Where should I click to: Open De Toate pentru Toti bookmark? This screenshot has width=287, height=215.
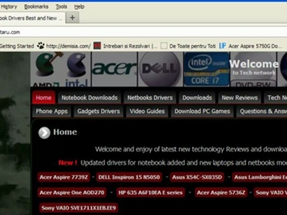(x=192, y=46)
